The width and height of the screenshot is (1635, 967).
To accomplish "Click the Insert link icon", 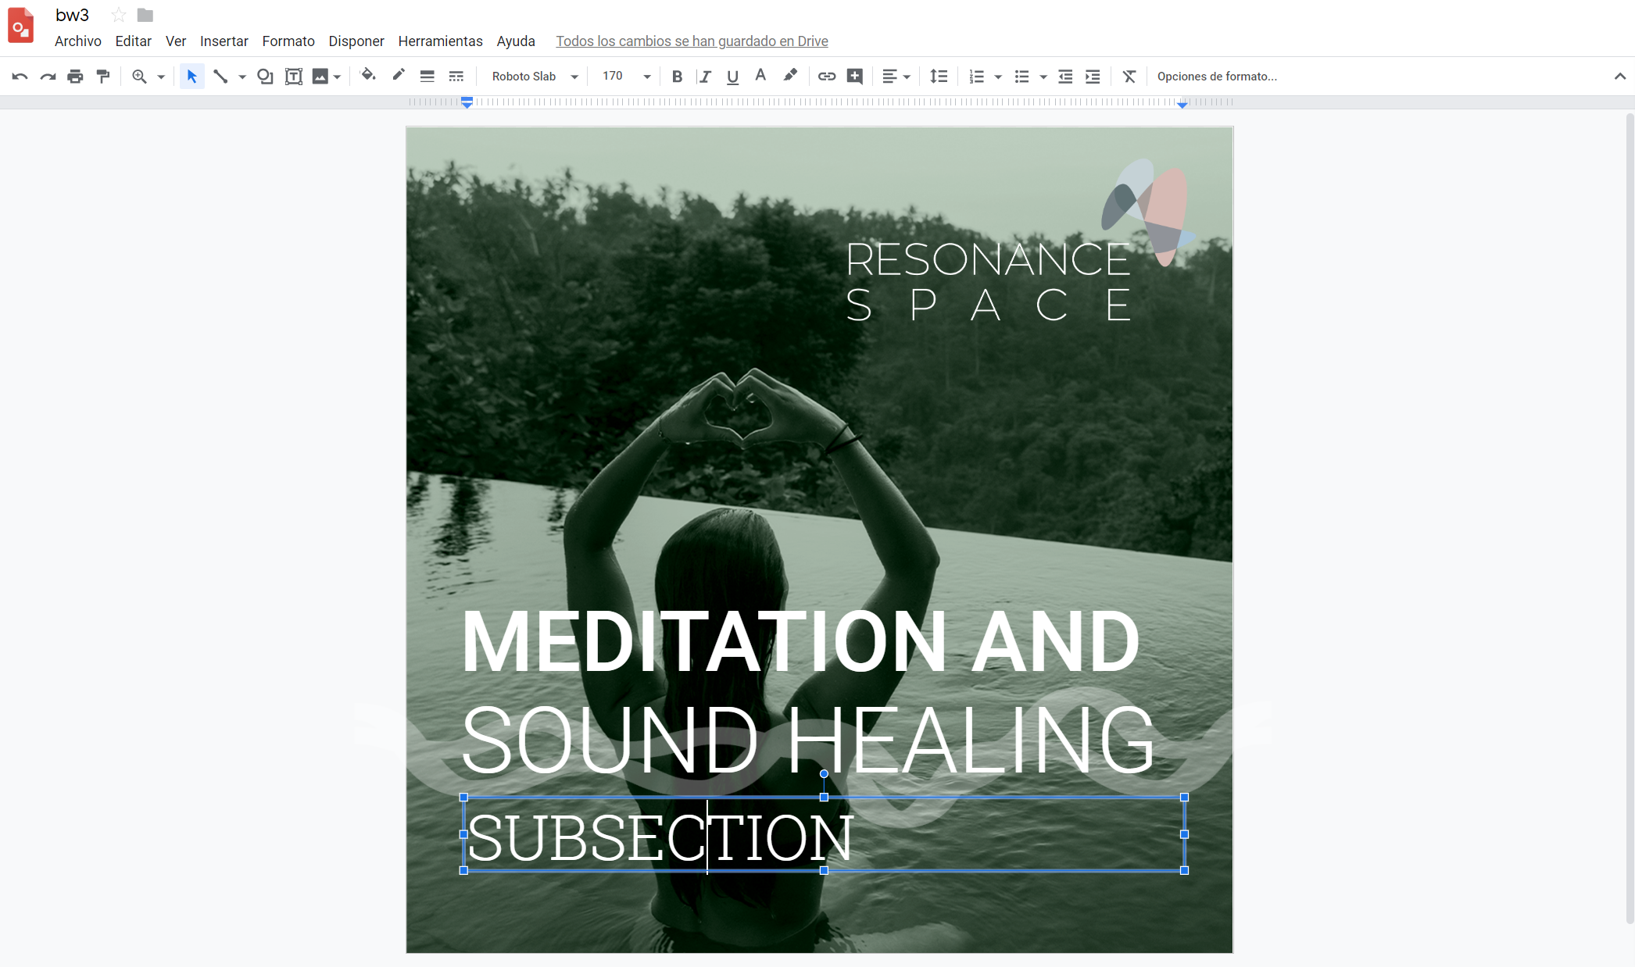I will (826, 77).
